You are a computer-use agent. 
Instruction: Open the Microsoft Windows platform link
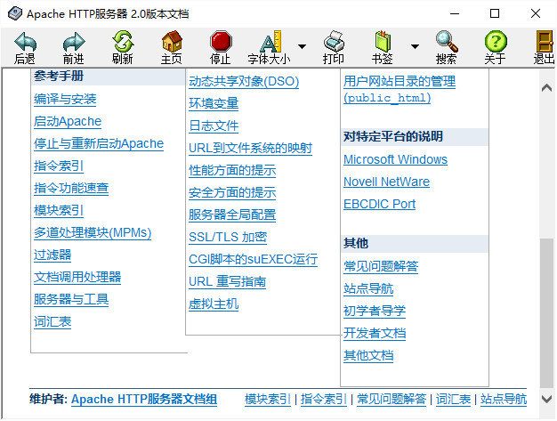point(395,159)
